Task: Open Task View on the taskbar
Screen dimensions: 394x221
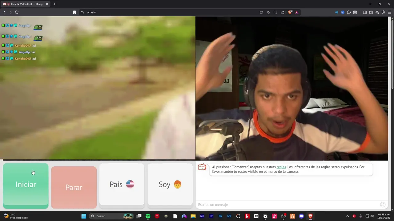Action: (139, 216)
